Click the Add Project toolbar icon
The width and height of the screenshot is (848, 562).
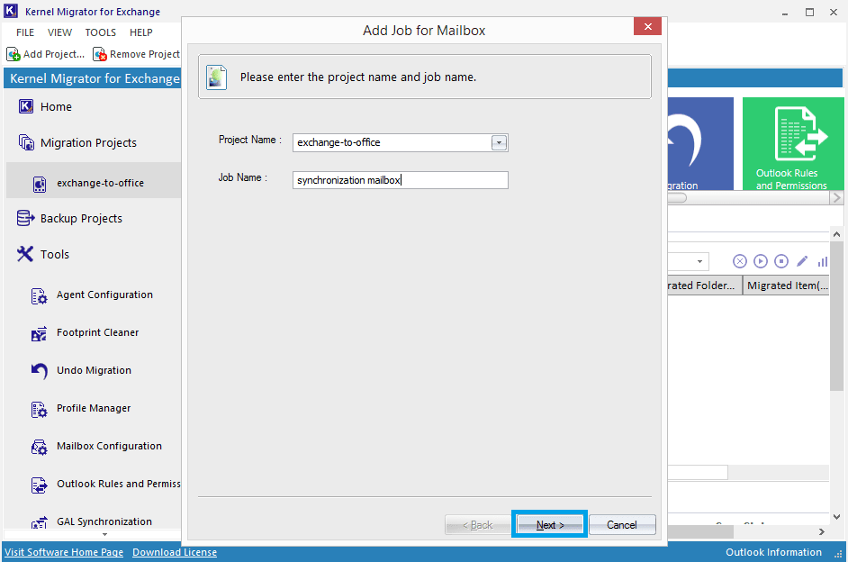13,54
